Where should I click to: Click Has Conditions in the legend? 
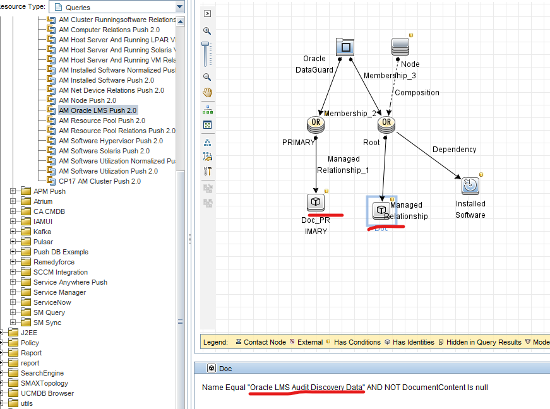[x=357, y=341]
